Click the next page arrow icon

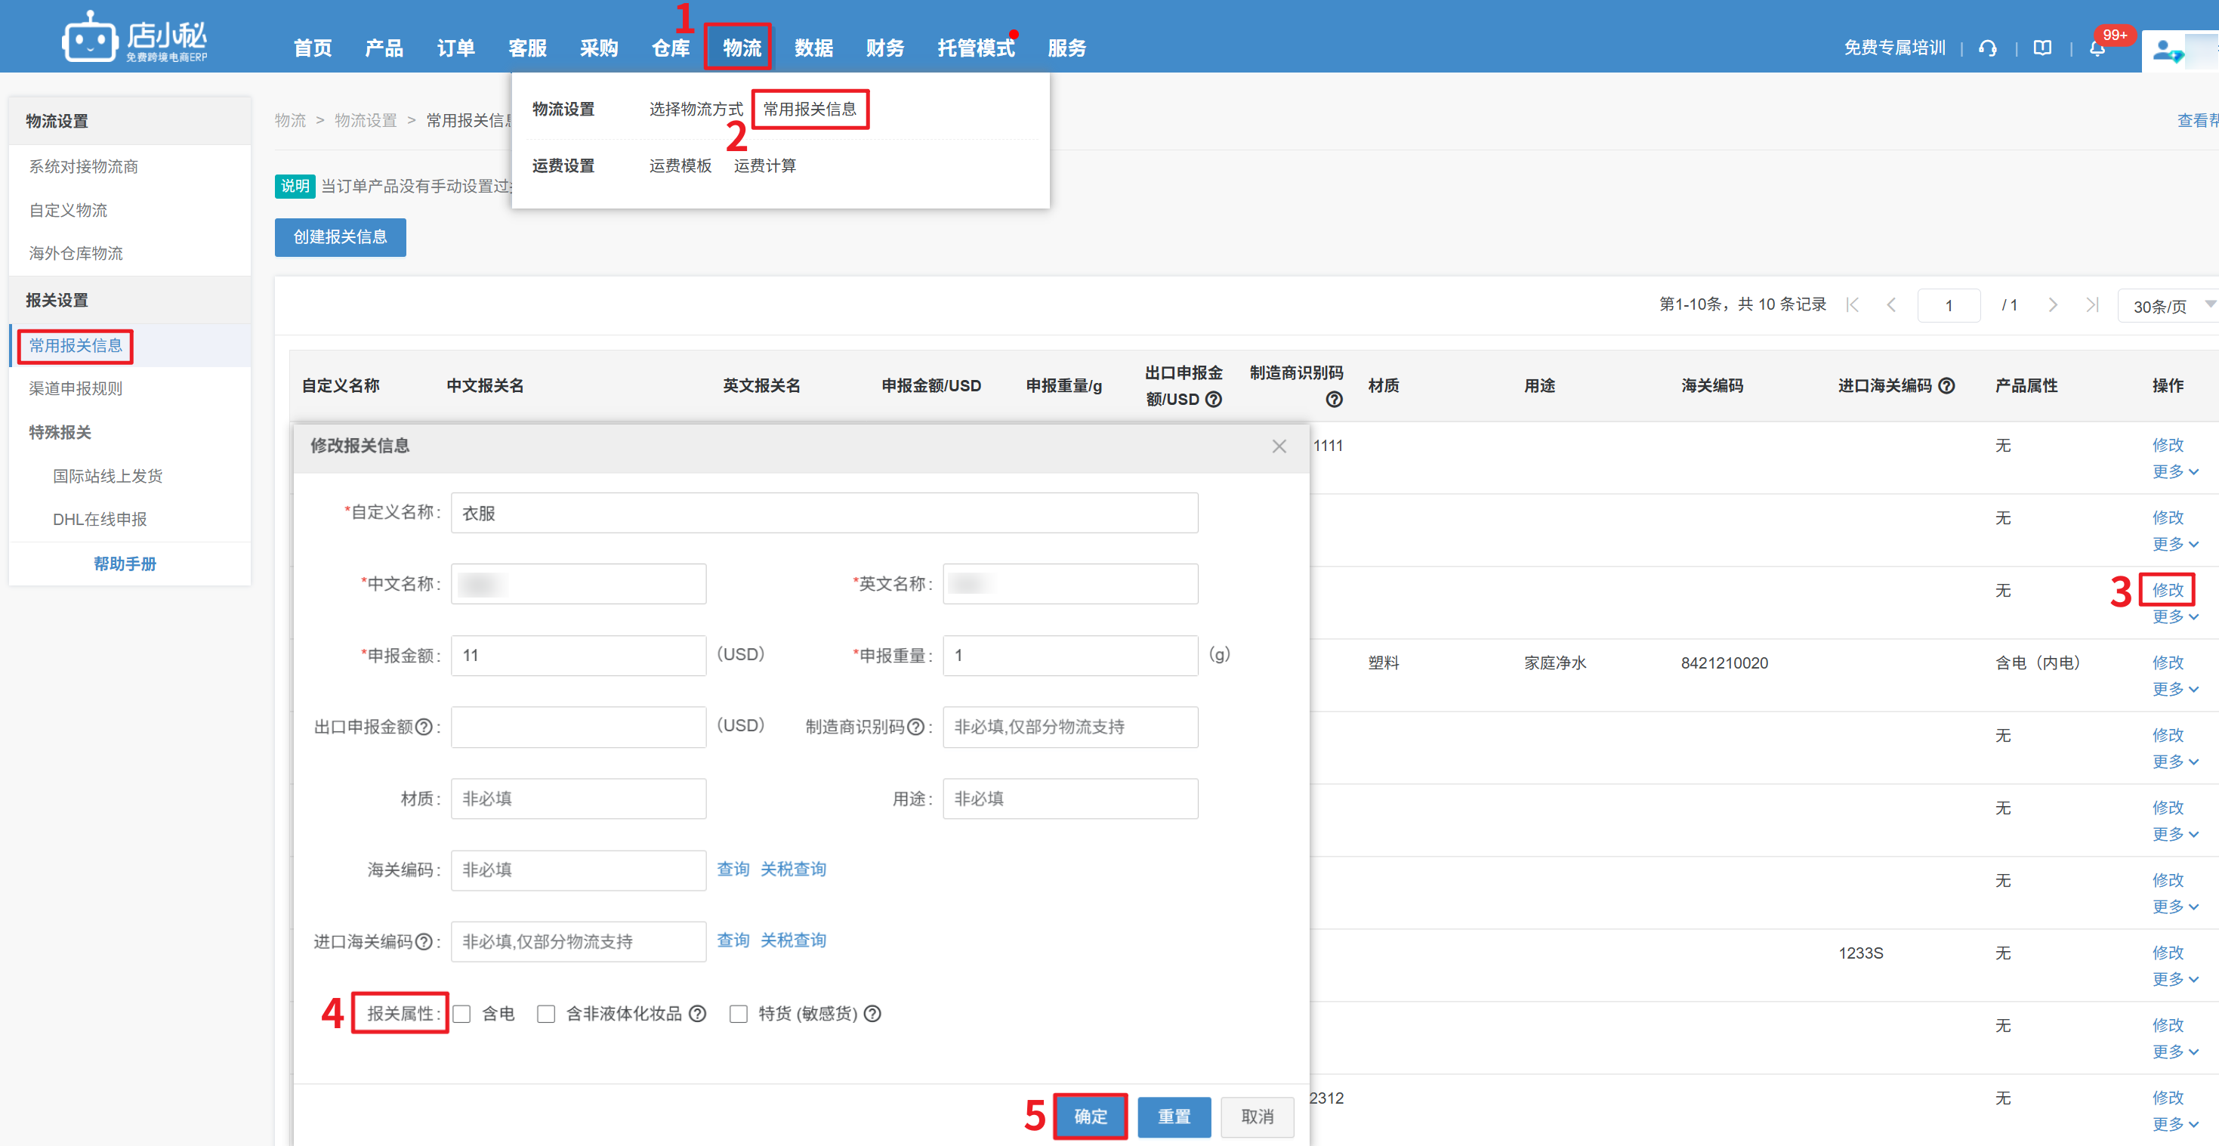(x=2053, y=305)
